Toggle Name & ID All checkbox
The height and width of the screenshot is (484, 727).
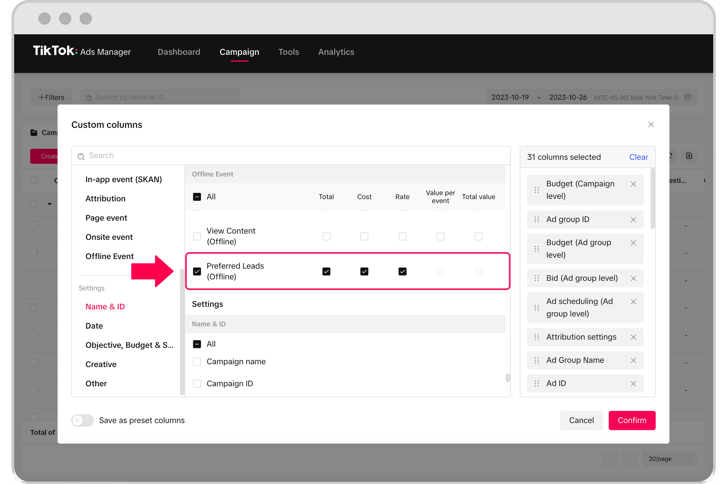pyautogui.click(x=197, y=344)
